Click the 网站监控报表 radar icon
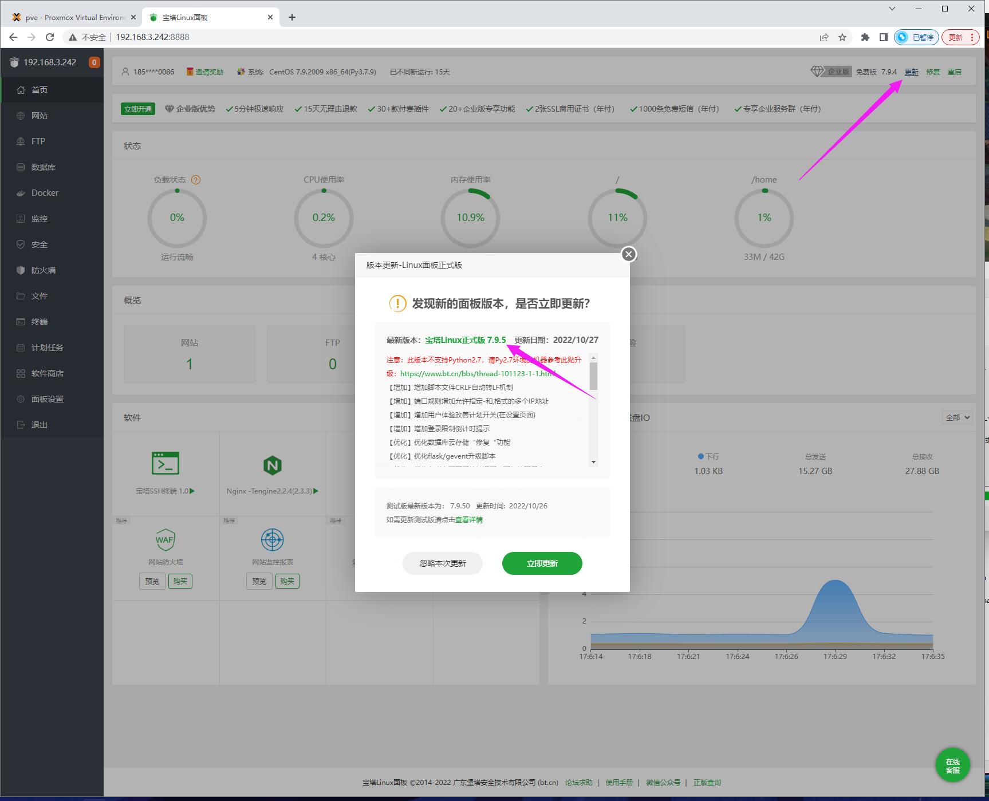The width and height of the screenshot is (989, 801). coord(273,539)
